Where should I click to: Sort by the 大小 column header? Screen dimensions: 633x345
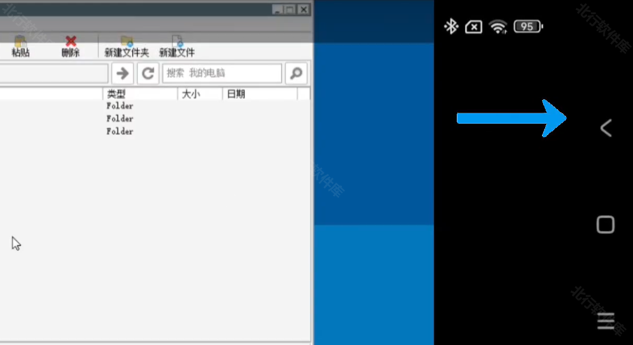pyautogui.click(x=200, y=94)
